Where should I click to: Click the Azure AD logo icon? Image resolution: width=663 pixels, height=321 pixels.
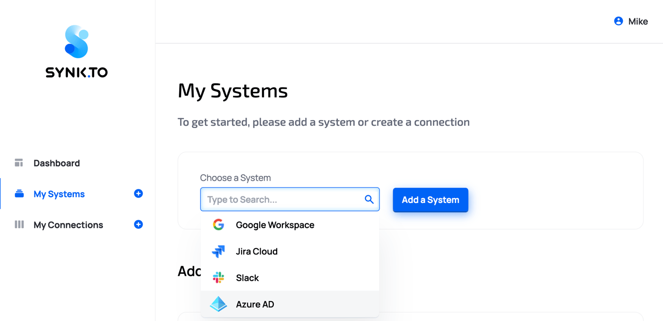point(218,304)
